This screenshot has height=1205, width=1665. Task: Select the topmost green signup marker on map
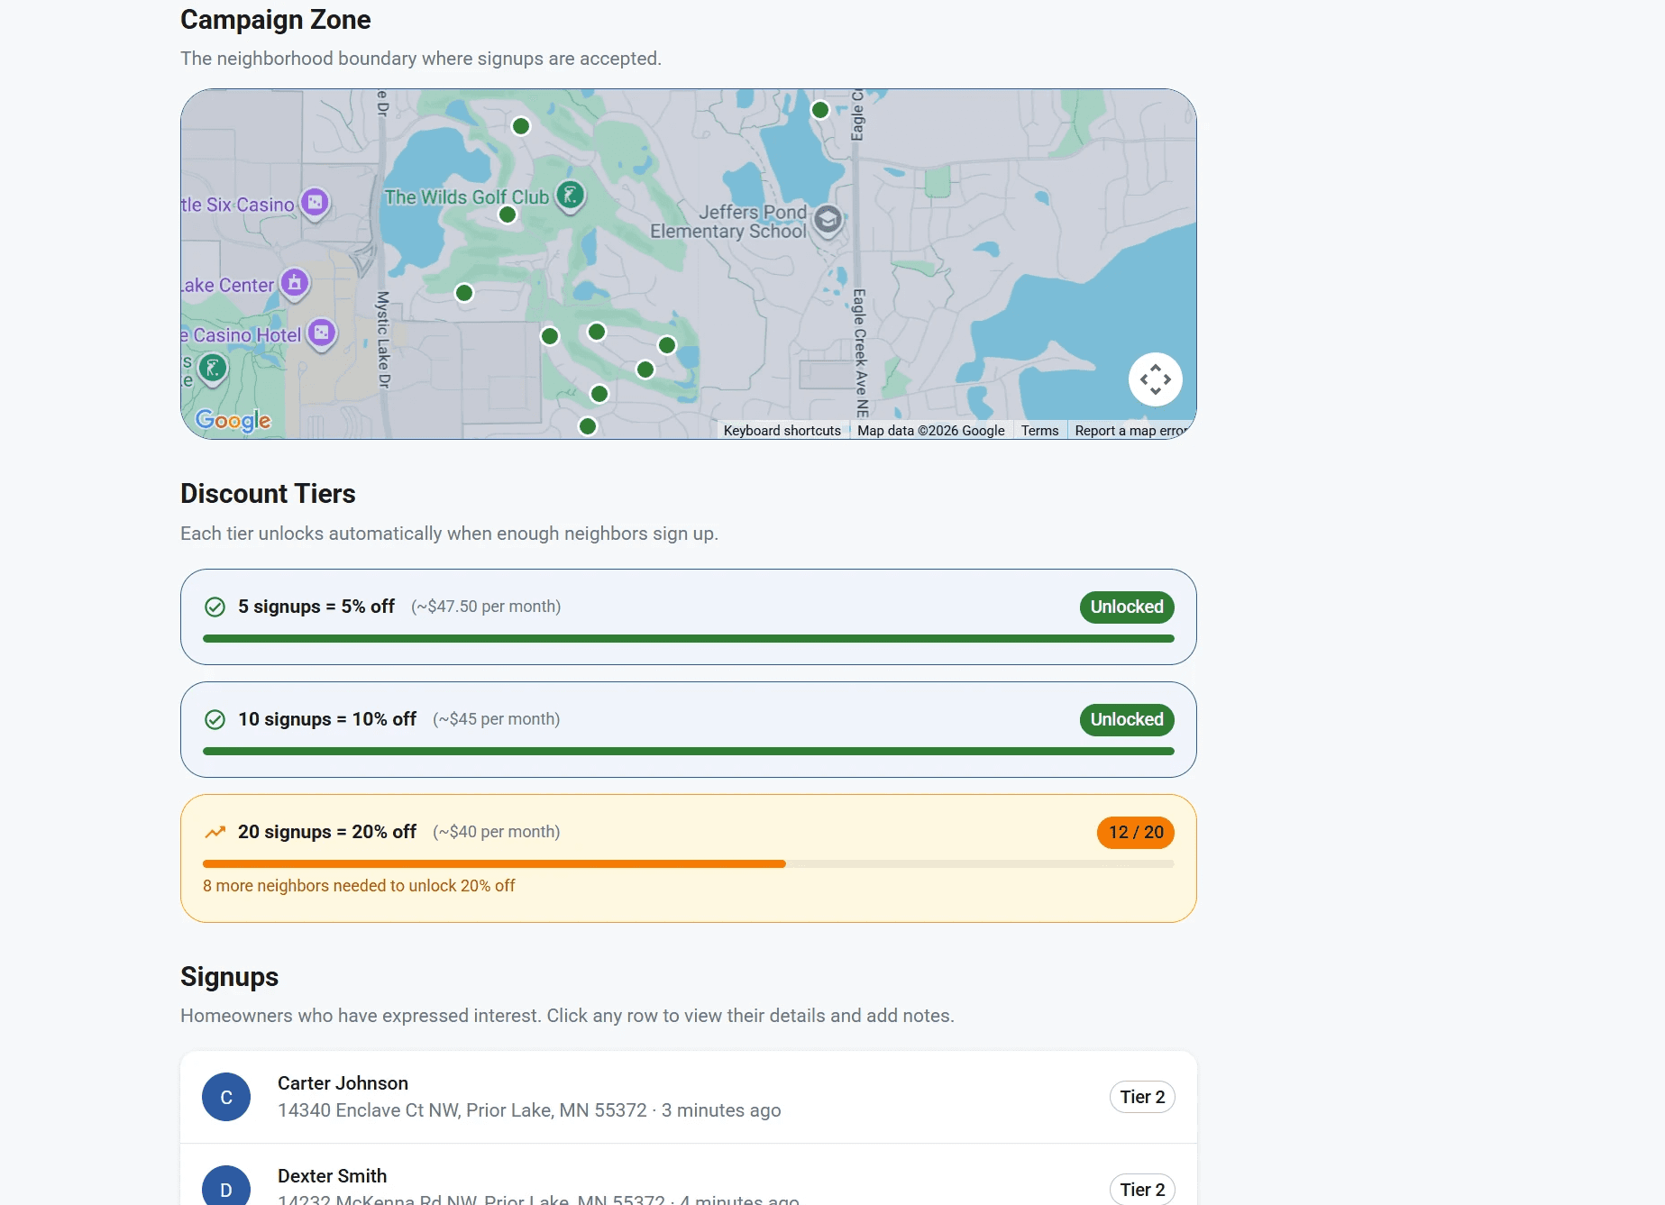click(x=820, y=110)
